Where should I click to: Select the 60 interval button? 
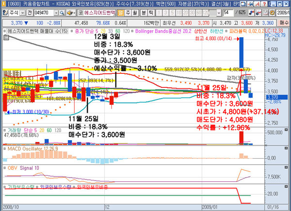click(x=199, y=13)
